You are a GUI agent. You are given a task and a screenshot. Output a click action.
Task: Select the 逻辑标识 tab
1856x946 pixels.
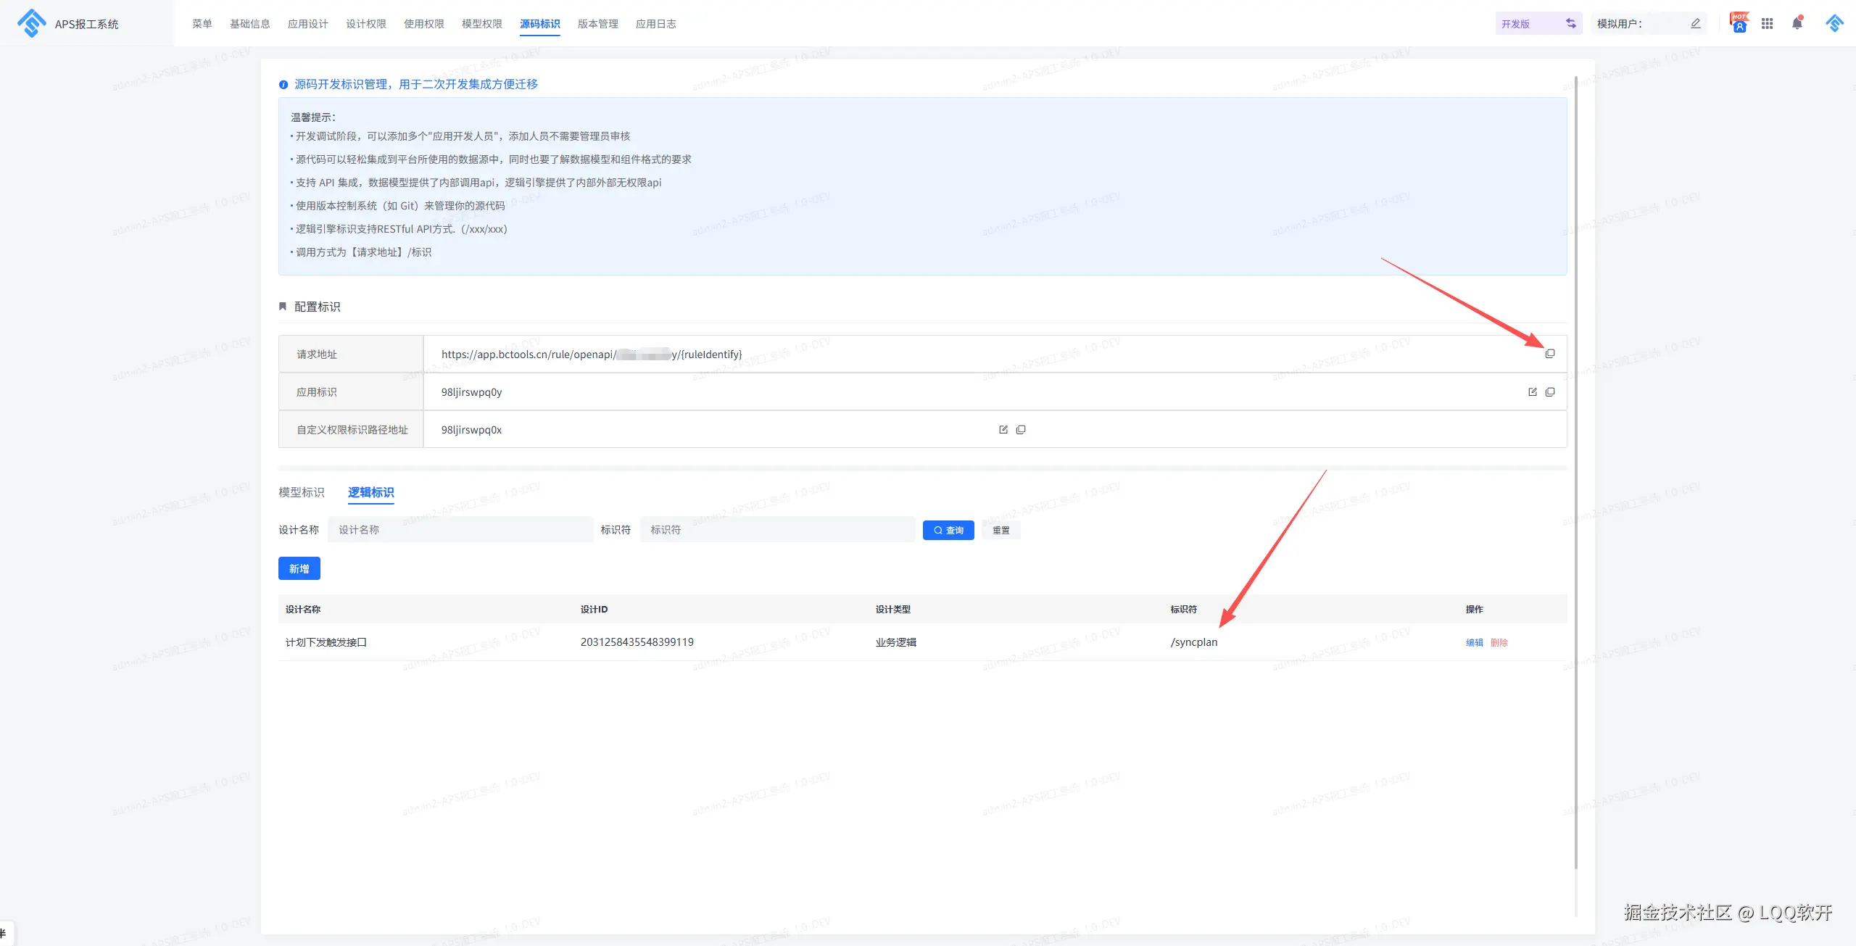(370, 492)
